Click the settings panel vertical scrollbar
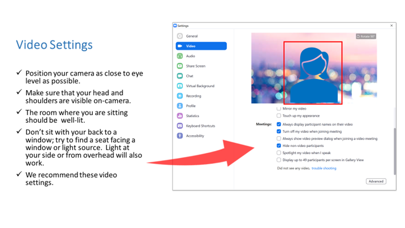Screen dimensions: 405x228 coord(395,151)
